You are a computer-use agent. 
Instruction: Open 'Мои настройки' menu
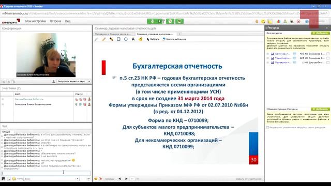36,21
